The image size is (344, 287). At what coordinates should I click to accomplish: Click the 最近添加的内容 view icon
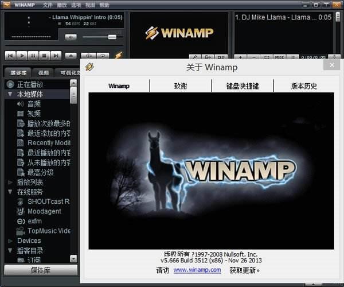point(21,133)
